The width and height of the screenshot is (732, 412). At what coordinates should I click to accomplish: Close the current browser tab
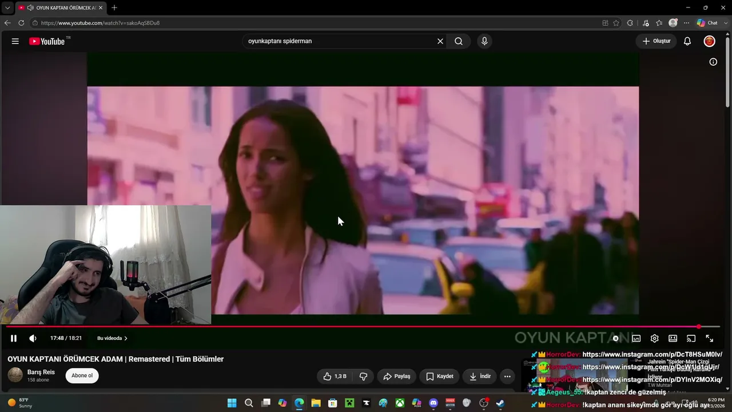tap(101, 8)
